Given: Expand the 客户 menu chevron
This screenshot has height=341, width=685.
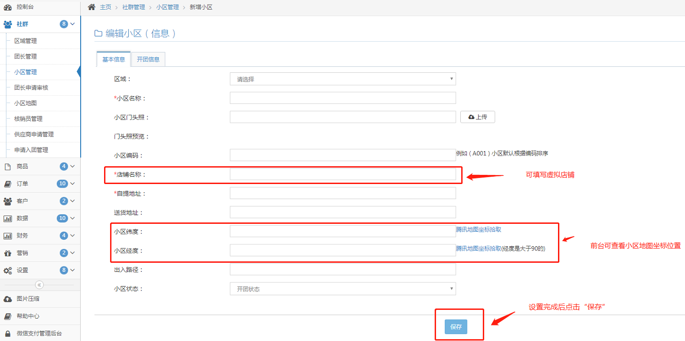Looking at the screenshot, I should tap(72, 201).
